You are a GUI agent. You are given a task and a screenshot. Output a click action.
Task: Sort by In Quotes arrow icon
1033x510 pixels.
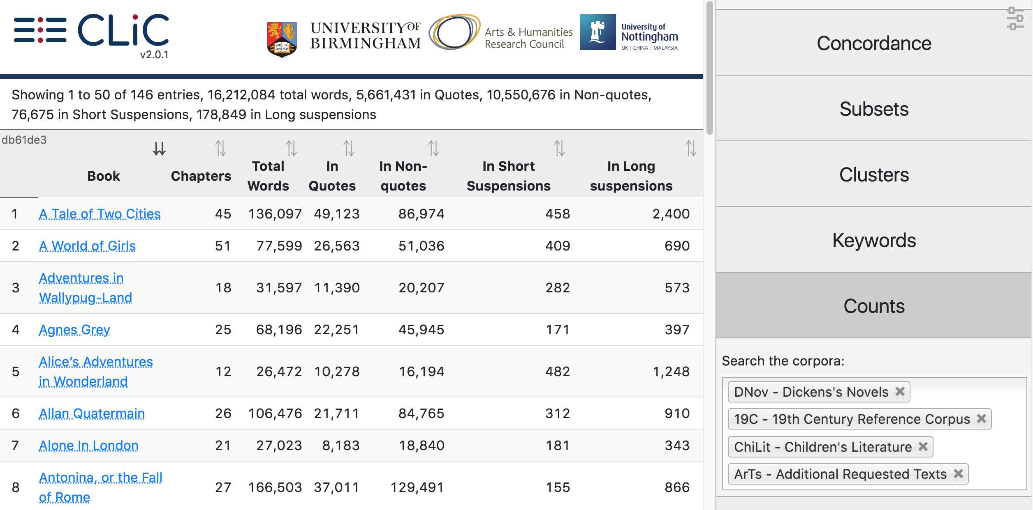tap(349, 148)
